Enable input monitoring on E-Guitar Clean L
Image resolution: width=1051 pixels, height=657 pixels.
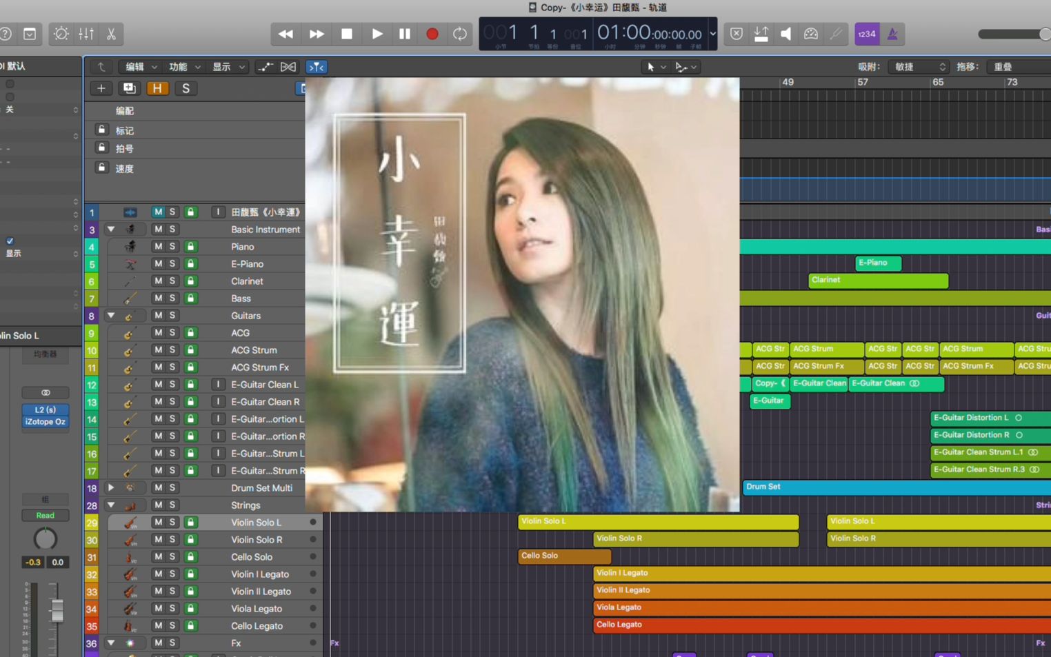[x=218, y=384]
